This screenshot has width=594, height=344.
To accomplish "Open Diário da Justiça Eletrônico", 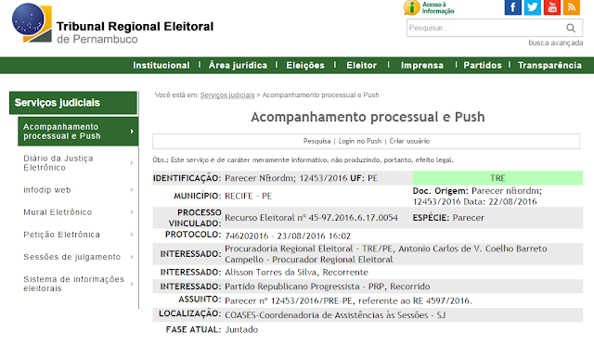I will (58, 163).
